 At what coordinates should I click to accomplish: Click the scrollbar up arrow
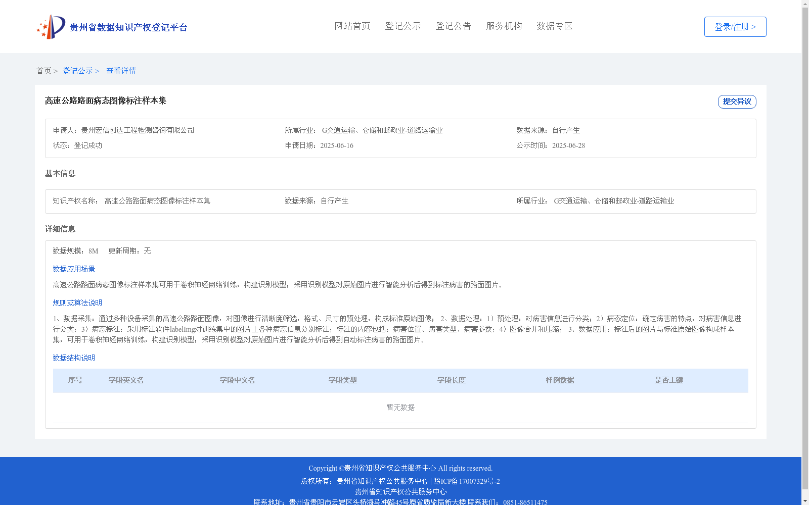pyautogui.click(x=805, y=4)
